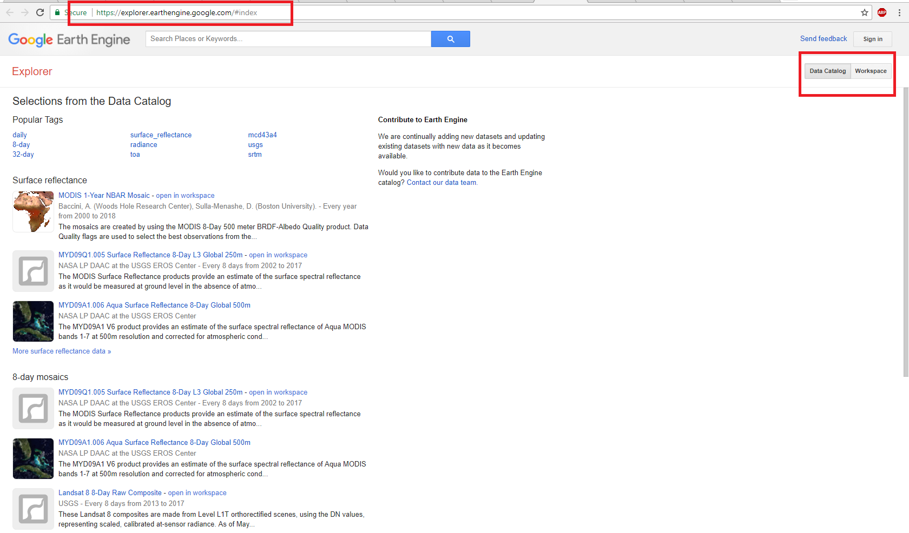The height and width of the screenshot is (533, 909).
Task: Click the browser address bar URL
Action: tap(176, 12)
